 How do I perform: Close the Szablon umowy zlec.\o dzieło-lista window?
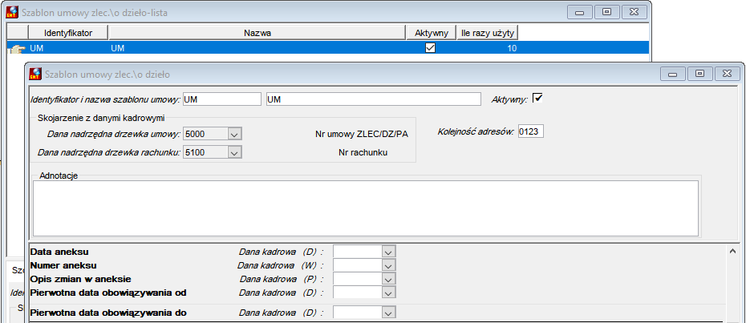click(x=634, y=12)
